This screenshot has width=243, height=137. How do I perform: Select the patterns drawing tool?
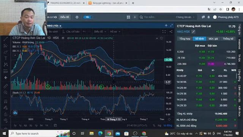point(6,64)
